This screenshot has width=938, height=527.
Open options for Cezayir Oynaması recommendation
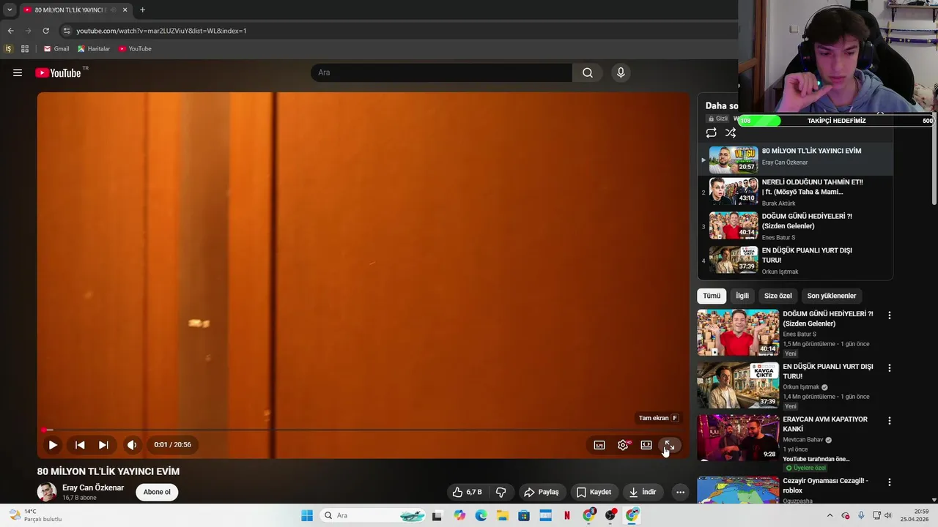(890, 482)
